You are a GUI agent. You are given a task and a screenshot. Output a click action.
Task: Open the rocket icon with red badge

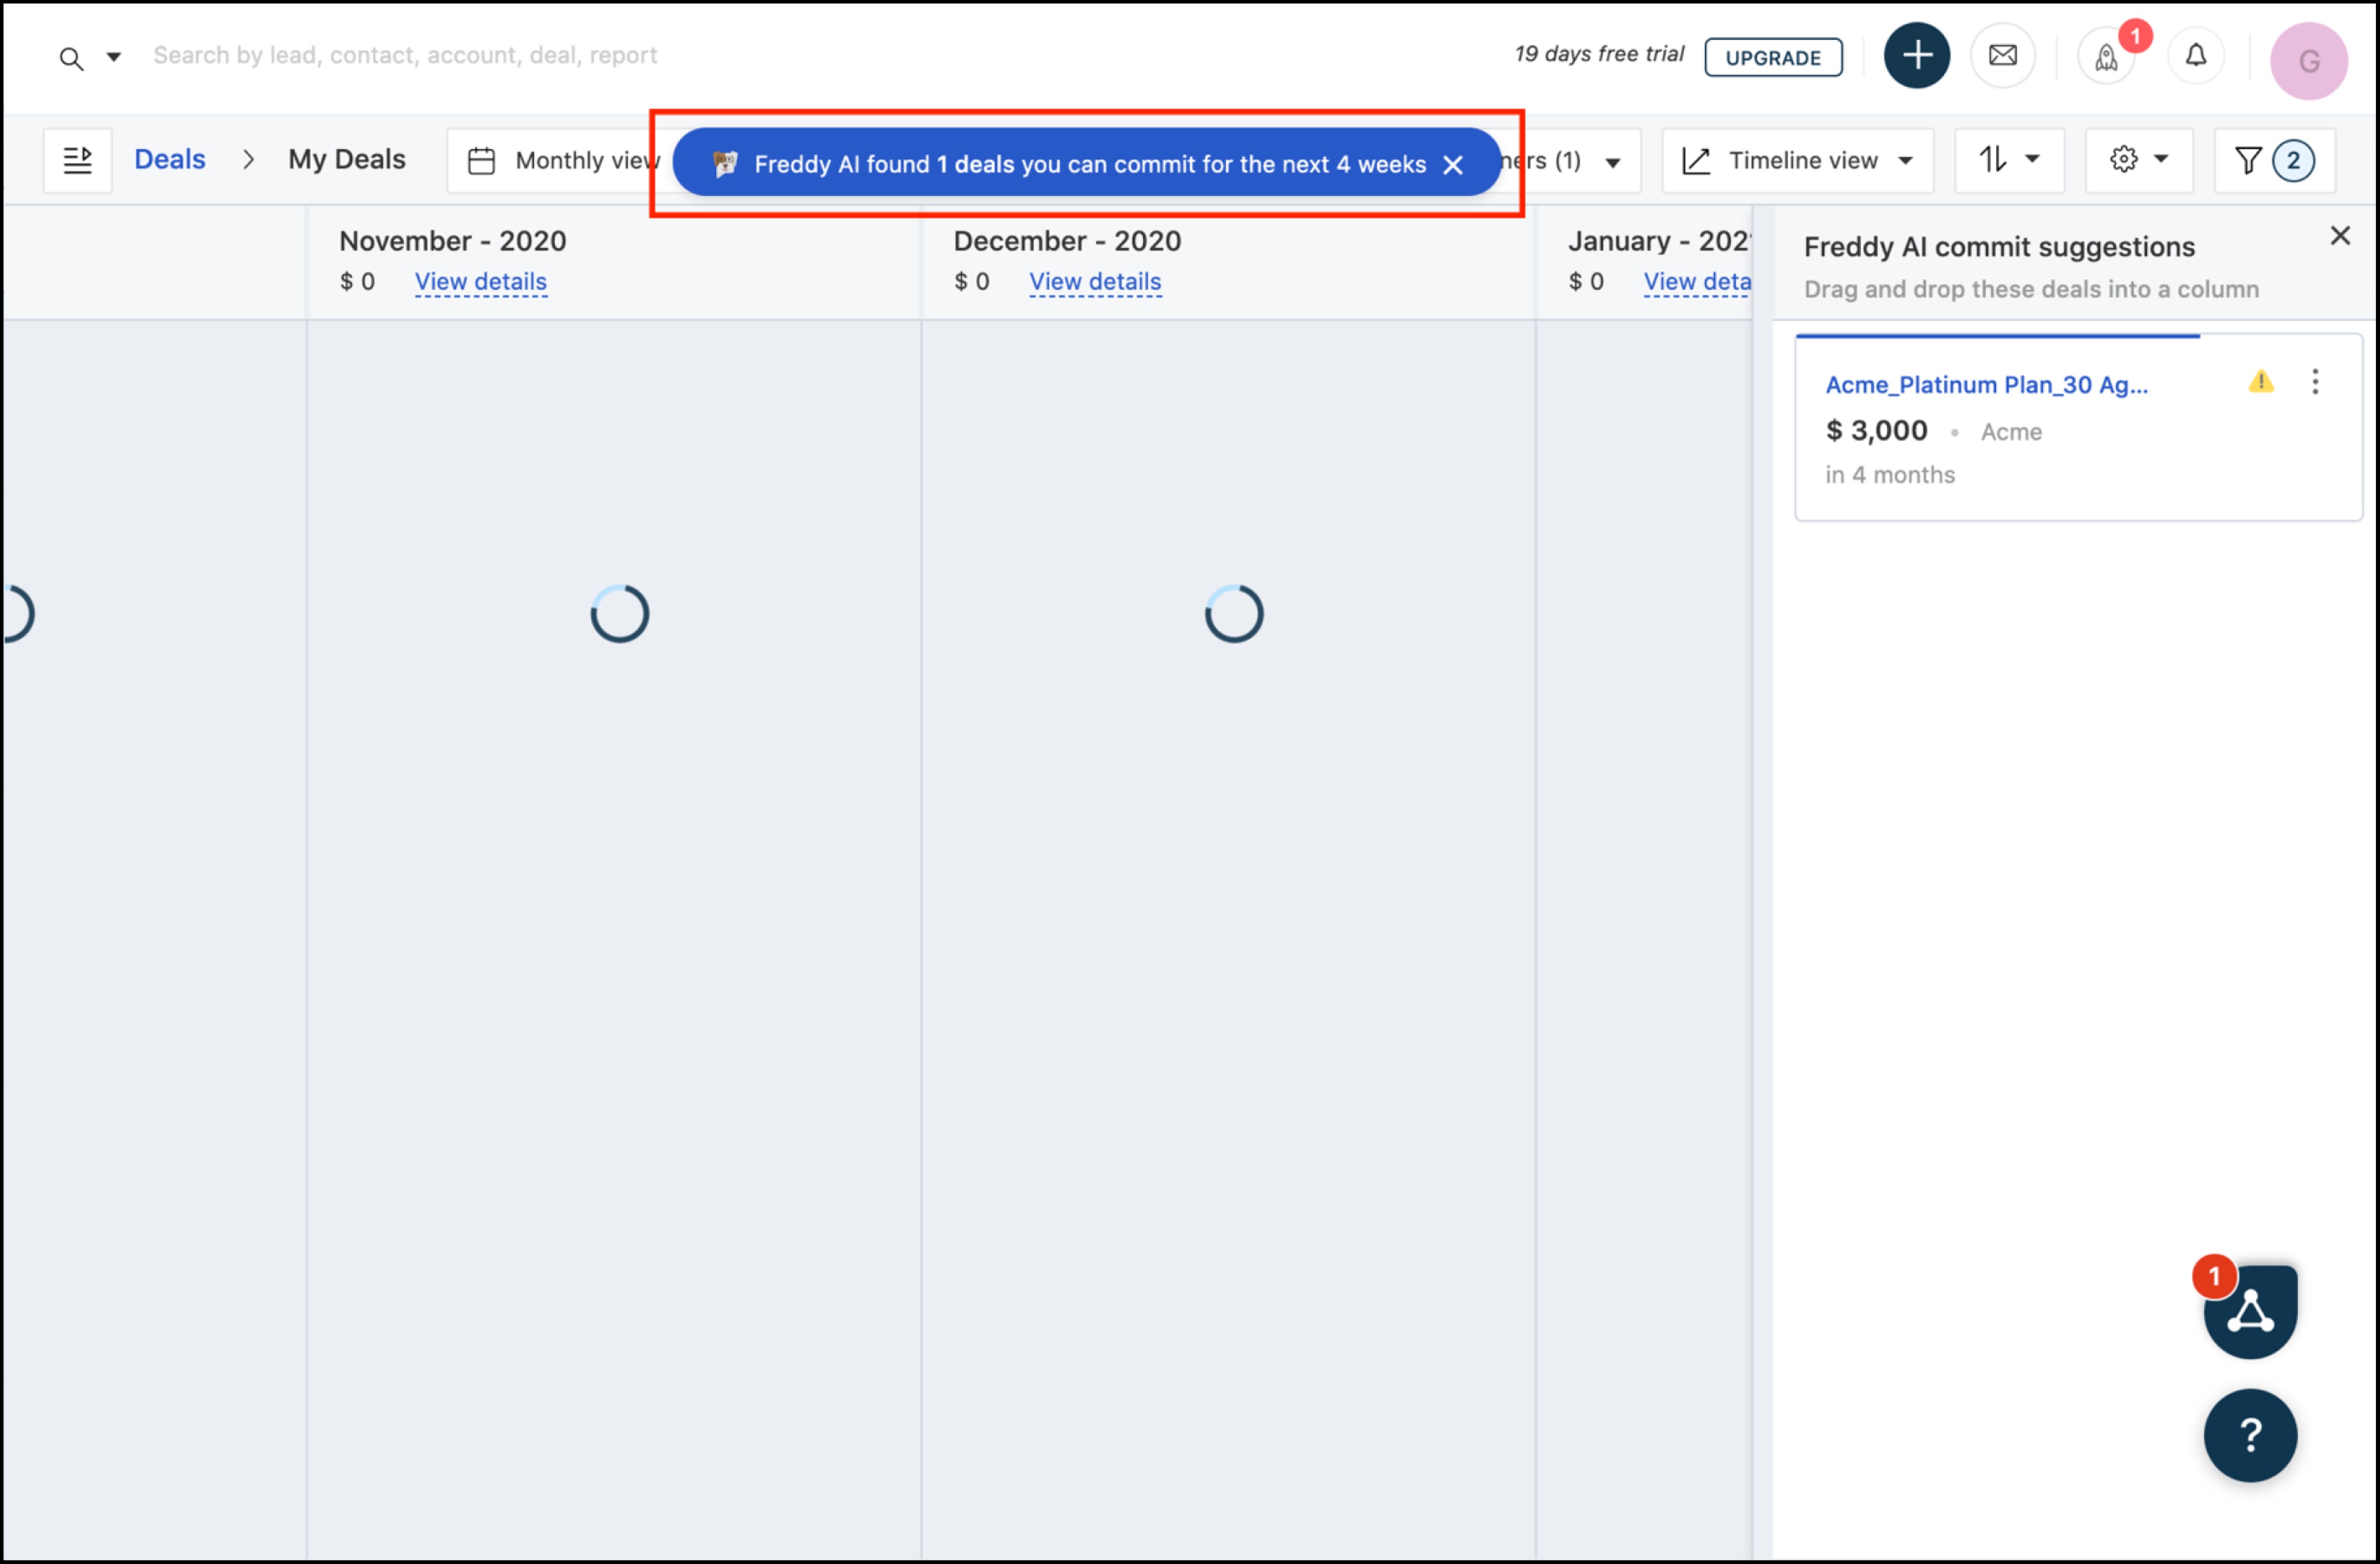[2107, 57]
